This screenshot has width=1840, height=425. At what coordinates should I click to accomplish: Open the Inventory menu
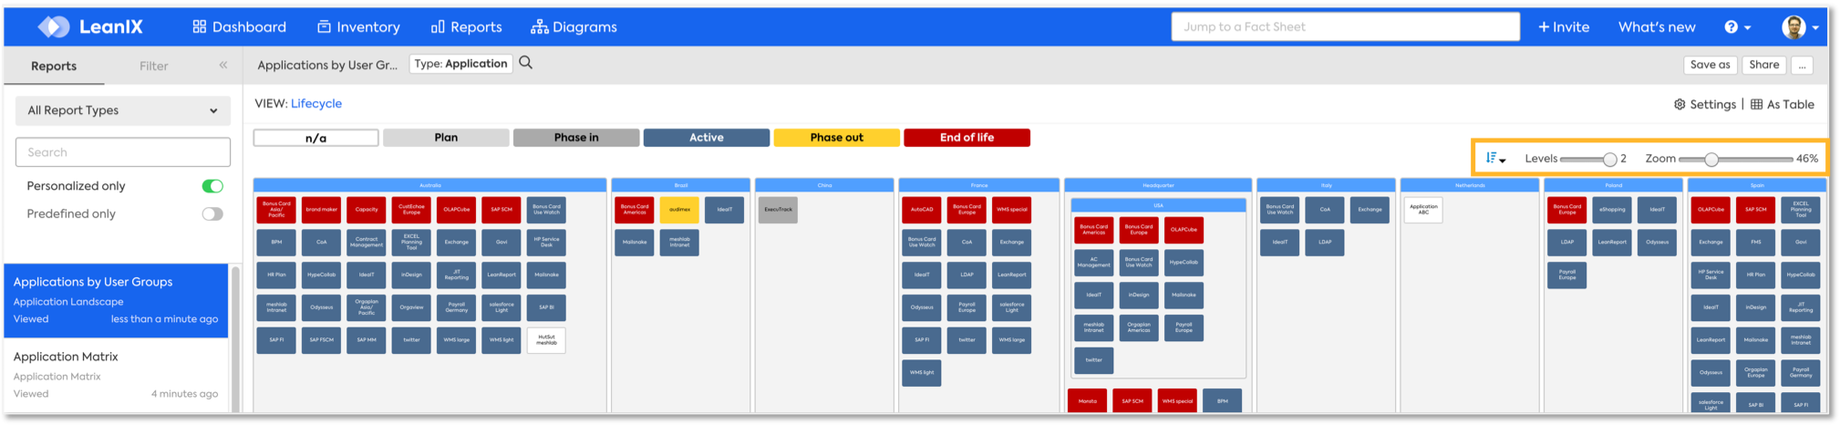(x=358, y=27)
